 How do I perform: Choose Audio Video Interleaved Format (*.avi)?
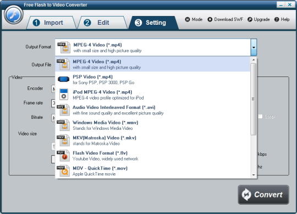tap(153, 110)
